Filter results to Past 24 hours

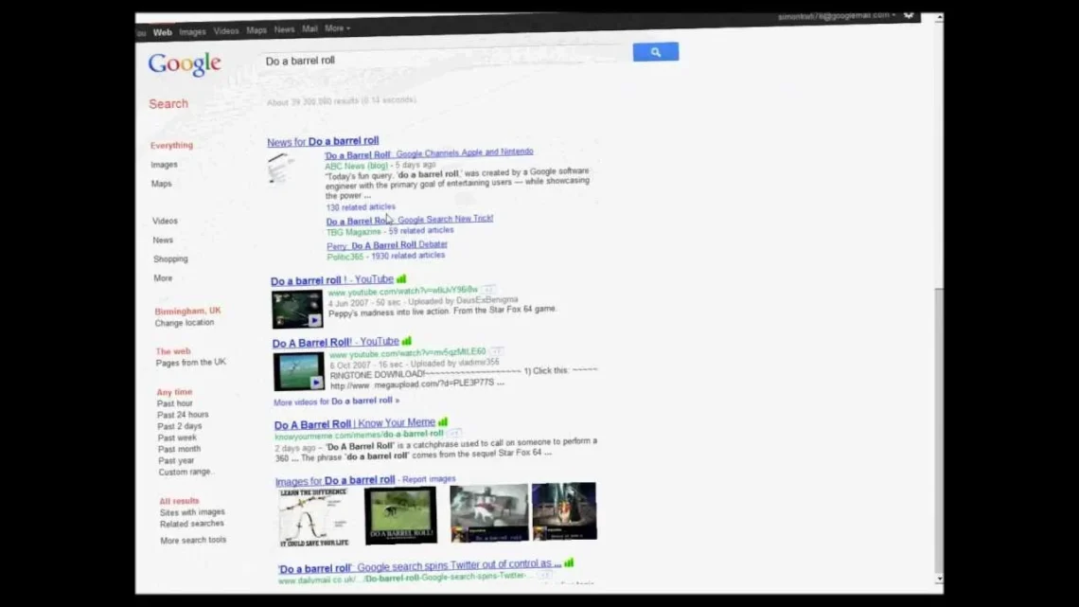[x=183, y=415]
